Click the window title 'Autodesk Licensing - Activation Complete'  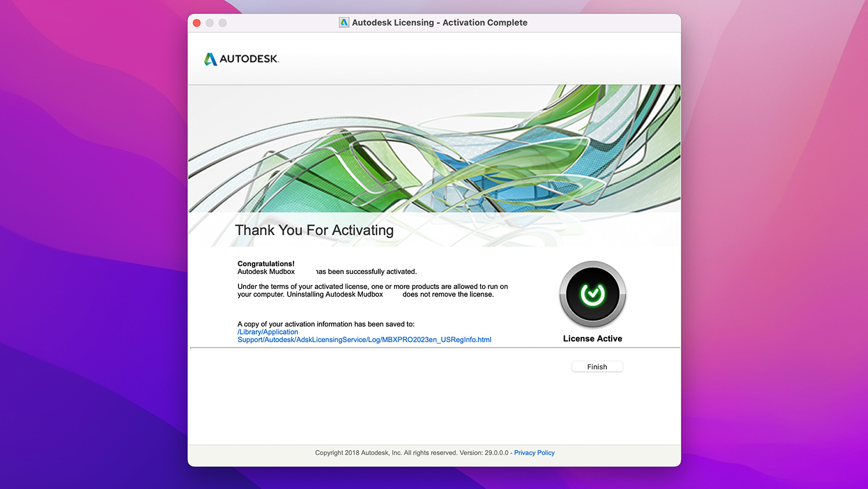click(440, 23)
